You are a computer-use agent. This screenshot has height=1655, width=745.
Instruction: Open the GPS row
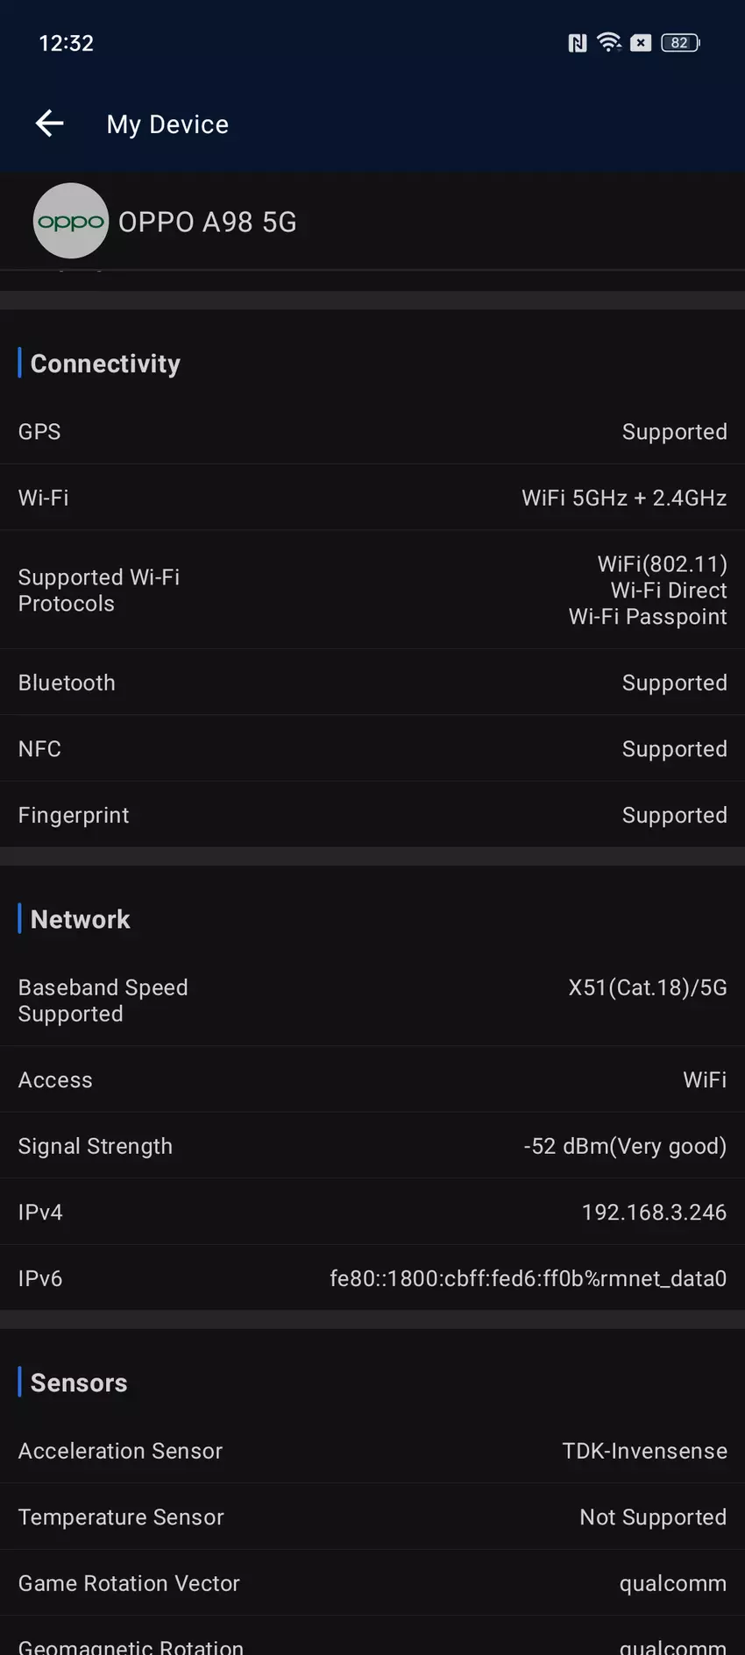point(372,432)
